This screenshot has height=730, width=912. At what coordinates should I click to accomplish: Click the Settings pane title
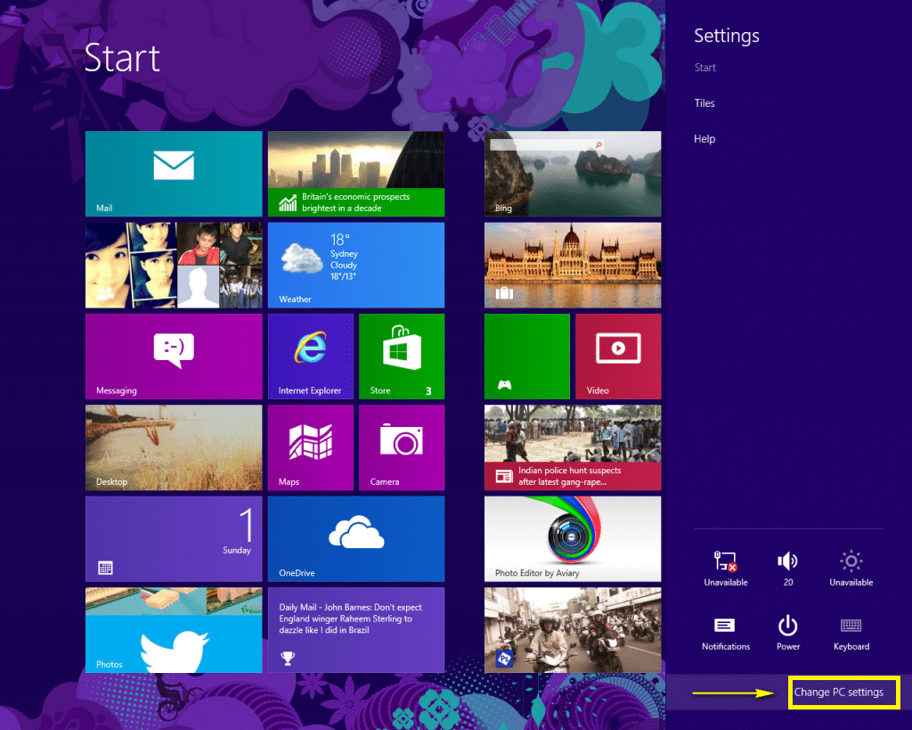[x=727, y=36]
